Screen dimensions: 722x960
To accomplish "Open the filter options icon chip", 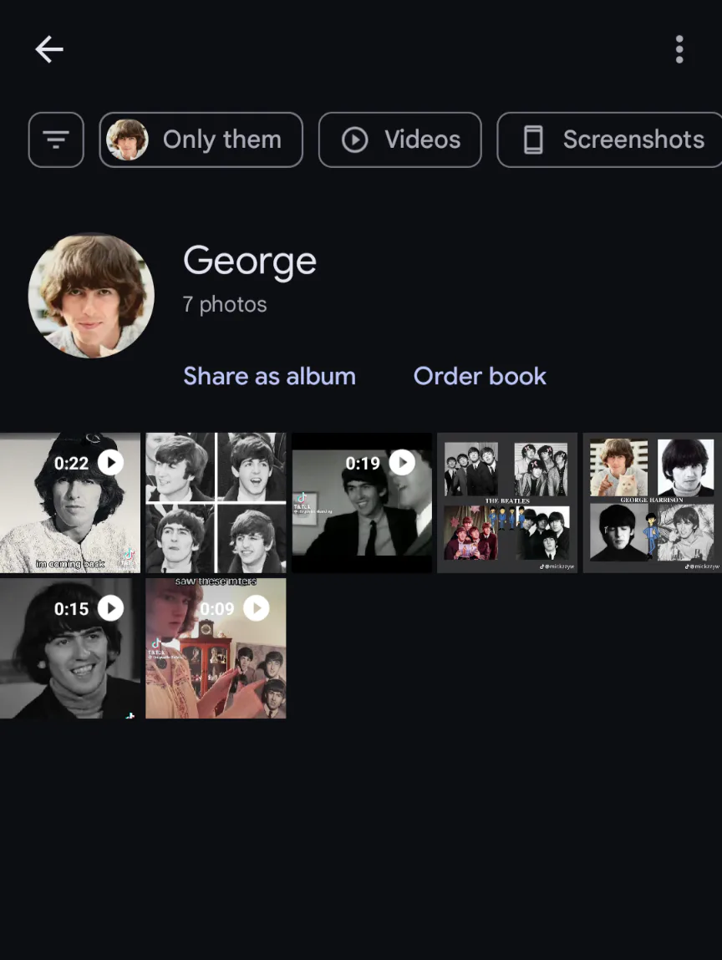I will [56, 140].
